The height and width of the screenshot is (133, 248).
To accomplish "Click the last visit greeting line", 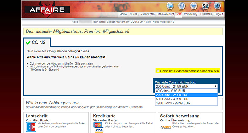I will tap(123, 22).
